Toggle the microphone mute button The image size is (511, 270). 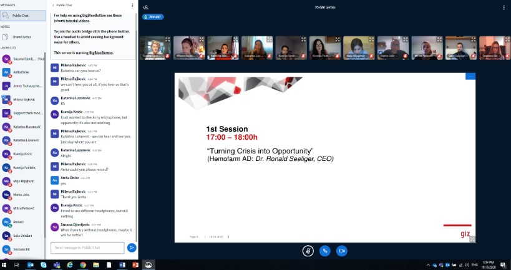[x=308, y=251]
